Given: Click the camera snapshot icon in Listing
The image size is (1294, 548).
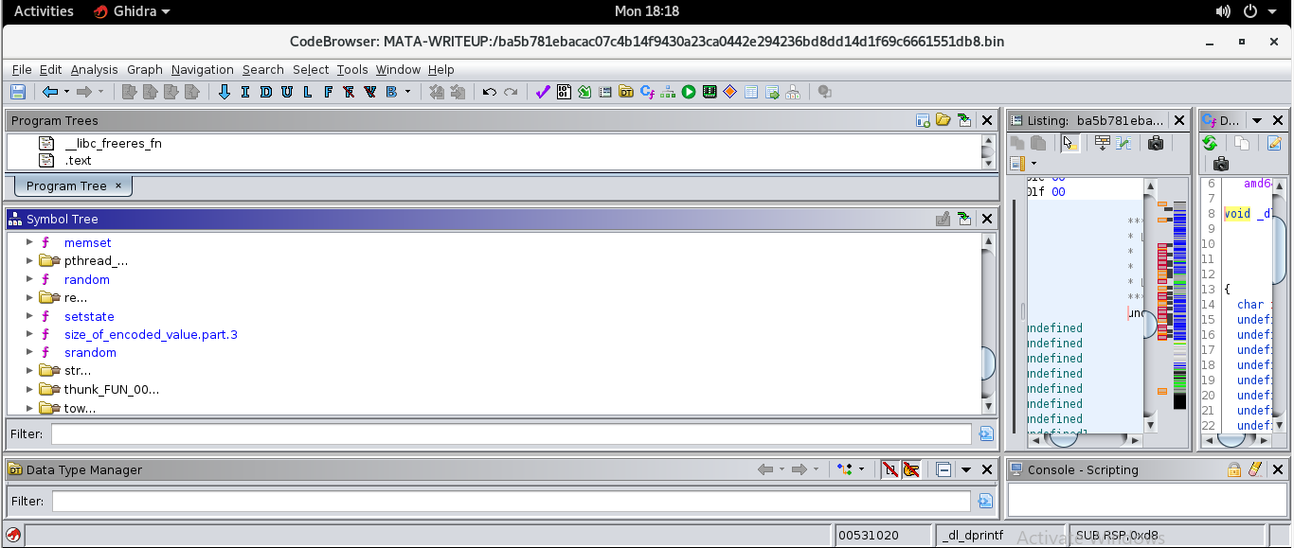Looking at the screenshot, I should coord(1155,143).
